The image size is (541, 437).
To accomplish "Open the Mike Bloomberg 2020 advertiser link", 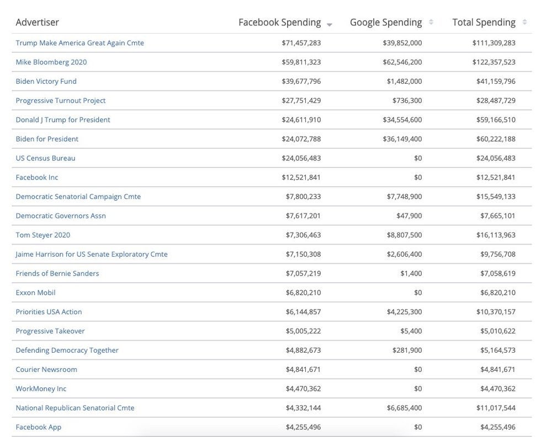I will tap(51, 62).
